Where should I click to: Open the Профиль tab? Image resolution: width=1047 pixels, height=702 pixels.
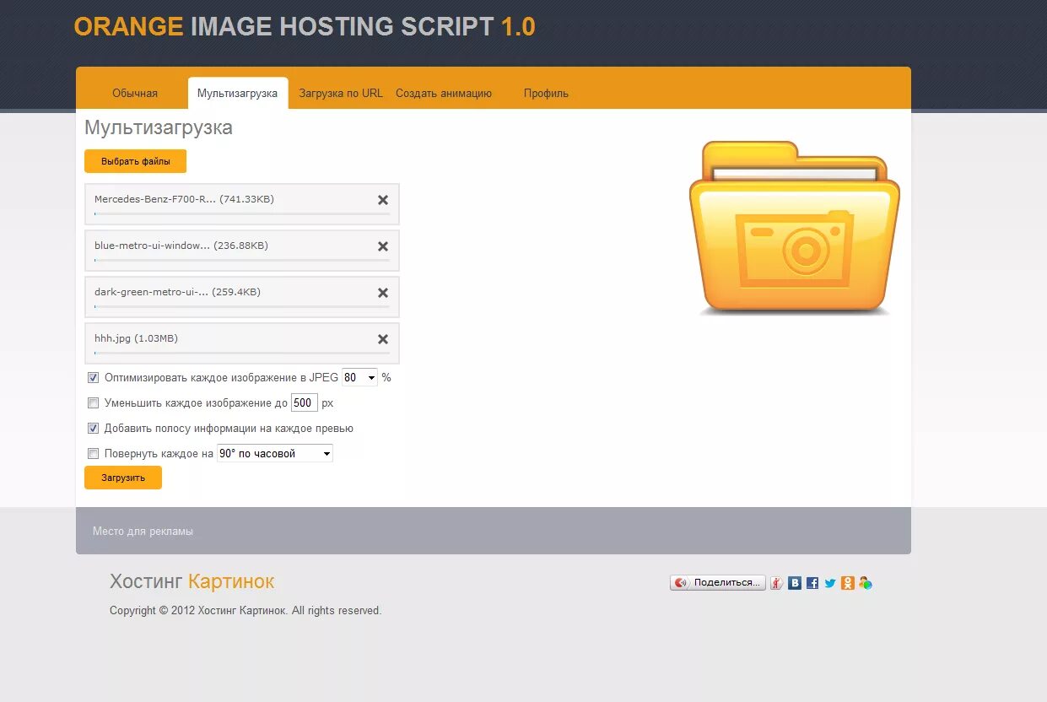[x=546, y=94]
